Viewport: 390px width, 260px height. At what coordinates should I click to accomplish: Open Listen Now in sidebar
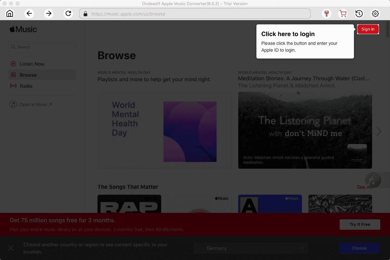tap(42, 64)
